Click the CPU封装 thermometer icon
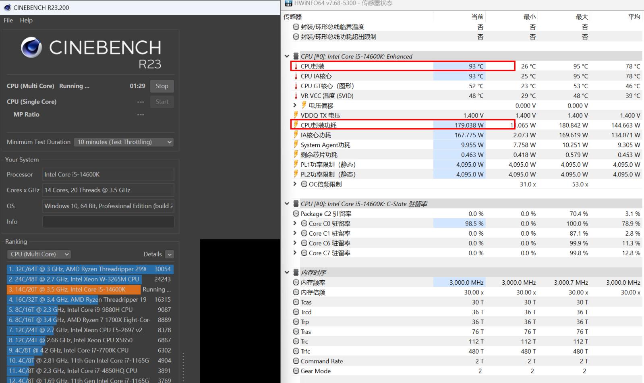The width and height of the screenshot is (644, 383). pyautogui.click(x=296, y=66)
